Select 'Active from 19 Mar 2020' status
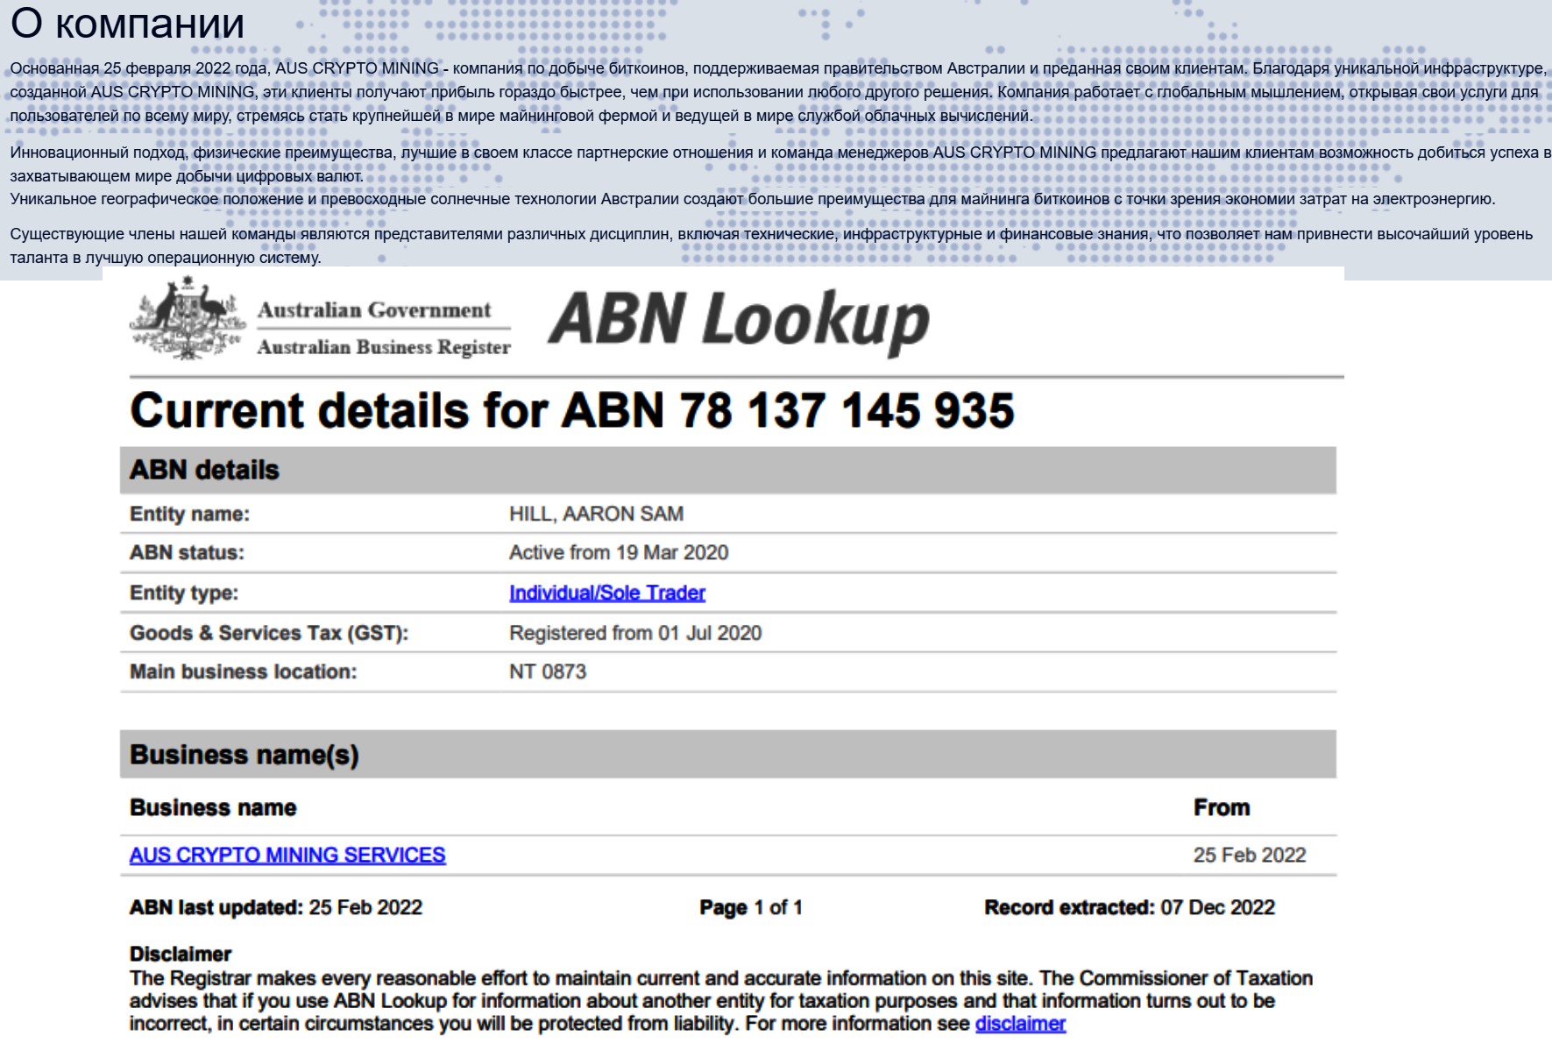 [619, 552]
